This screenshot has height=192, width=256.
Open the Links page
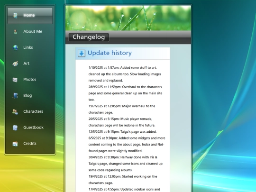[28, 47]
